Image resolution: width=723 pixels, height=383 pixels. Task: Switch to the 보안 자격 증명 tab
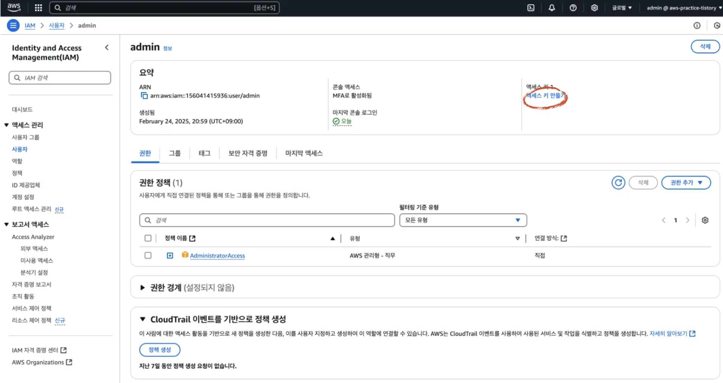tap(248, 153)
